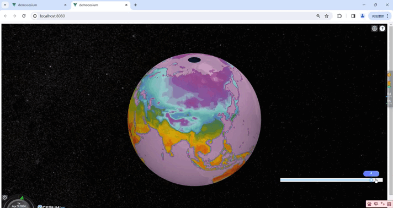The image size is (393, 208).
Task: Open the browser extensions puzzle icon
Action: (339, 16)
